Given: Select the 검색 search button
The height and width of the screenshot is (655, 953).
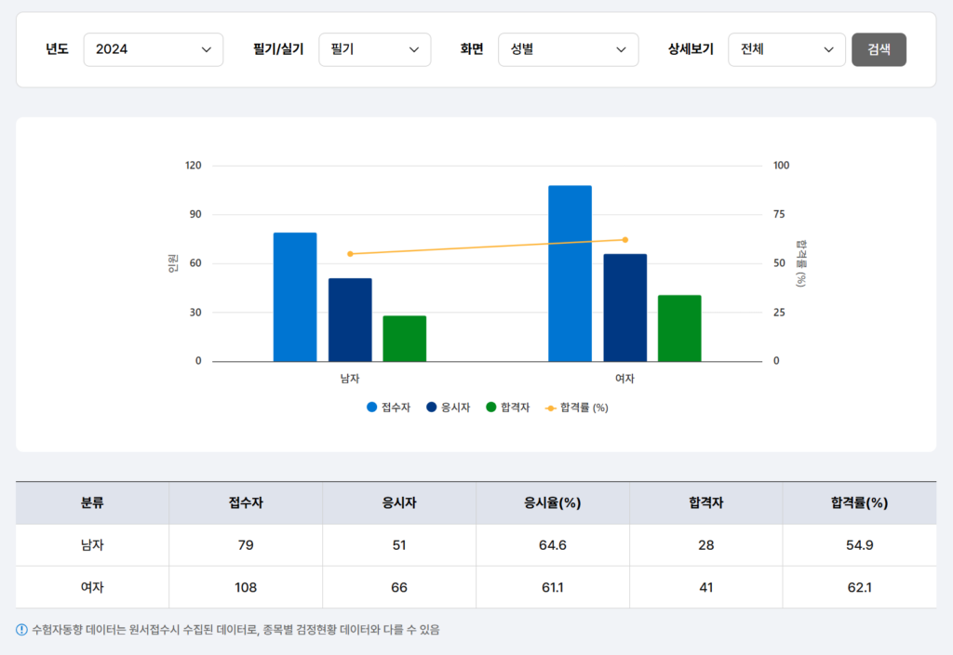Looking at the screenshot, I should 879,49.
